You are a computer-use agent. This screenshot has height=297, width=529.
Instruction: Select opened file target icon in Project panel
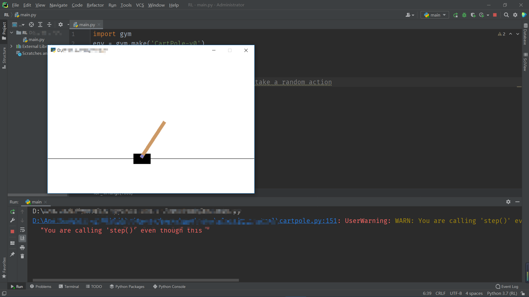pos(31,24)
